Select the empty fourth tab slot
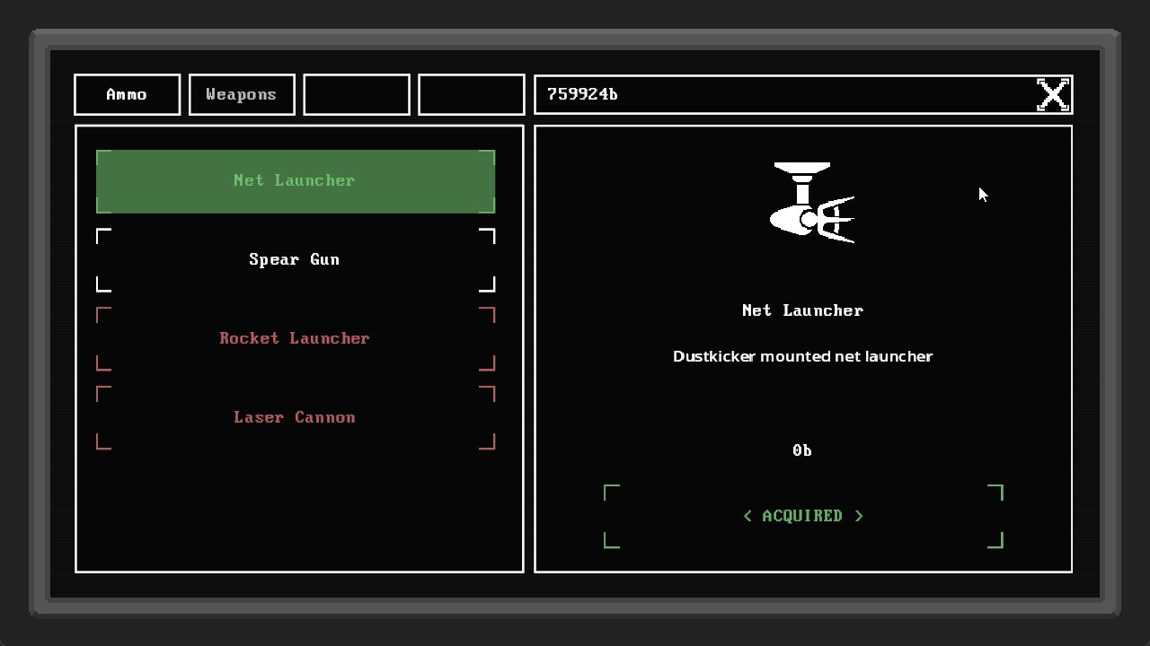This screenshot has width=1150, height=646. 472,94
